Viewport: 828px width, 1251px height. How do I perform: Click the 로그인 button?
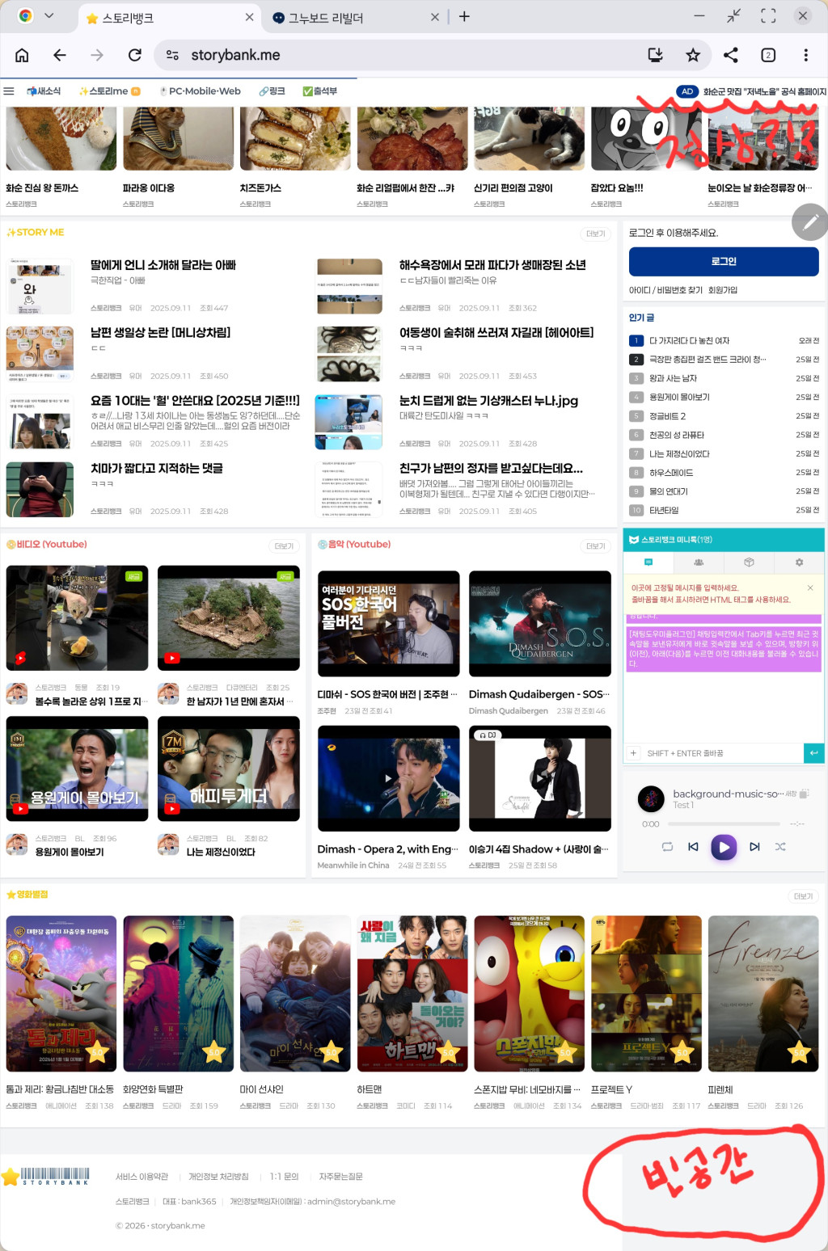723,261
